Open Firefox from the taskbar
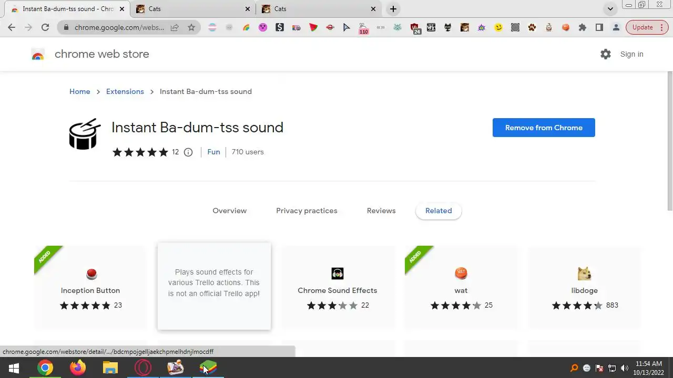673x378 pixels. [78, 367]
